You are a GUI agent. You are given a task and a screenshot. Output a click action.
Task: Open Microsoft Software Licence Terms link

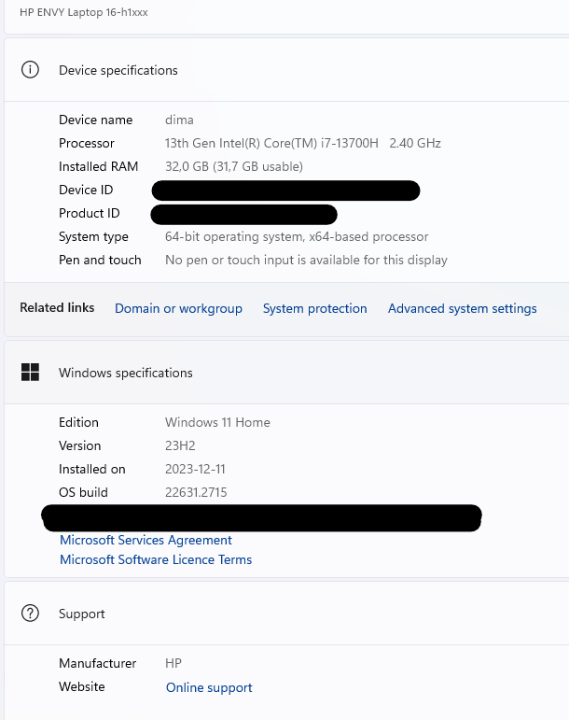click(156, 559)
